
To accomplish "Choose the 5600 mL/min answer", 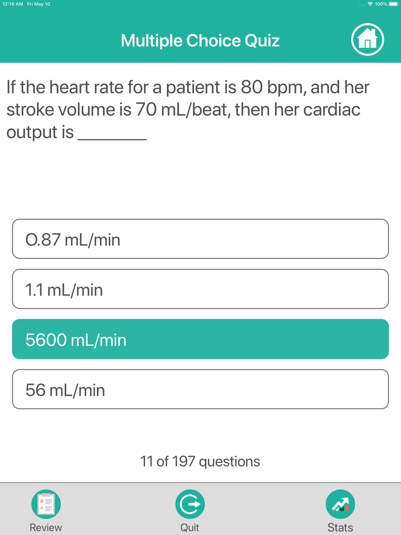I will (x=200, y=339).
